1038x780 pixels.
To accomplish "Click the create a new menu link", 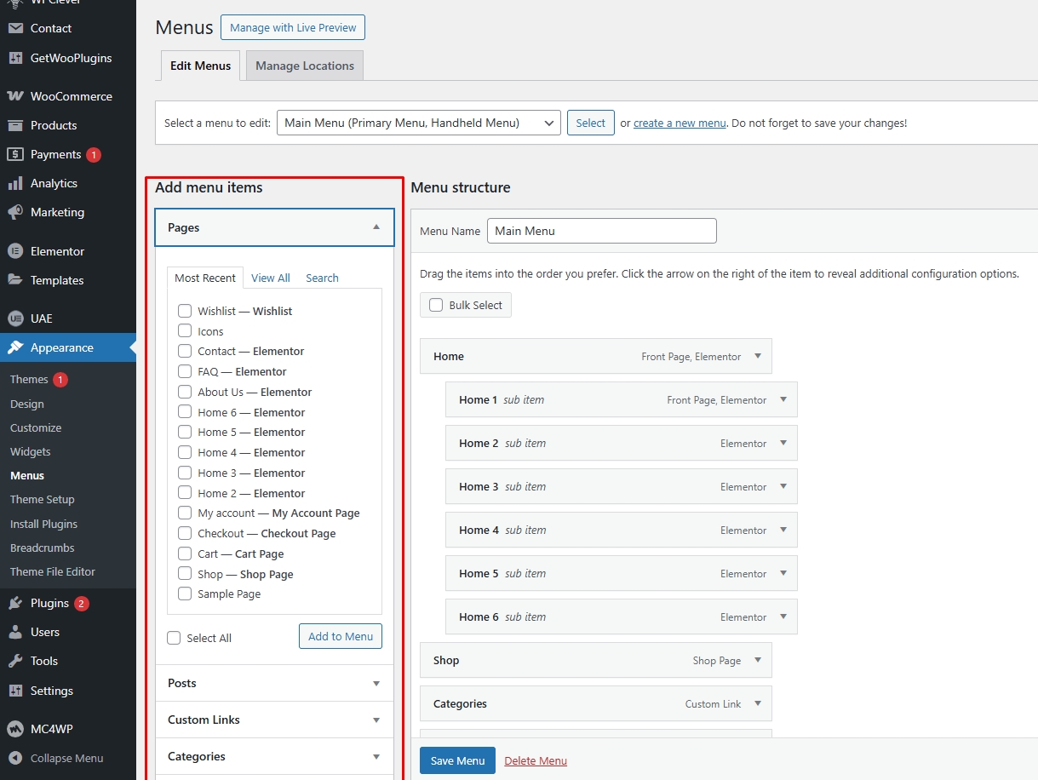I will point(680,123).
